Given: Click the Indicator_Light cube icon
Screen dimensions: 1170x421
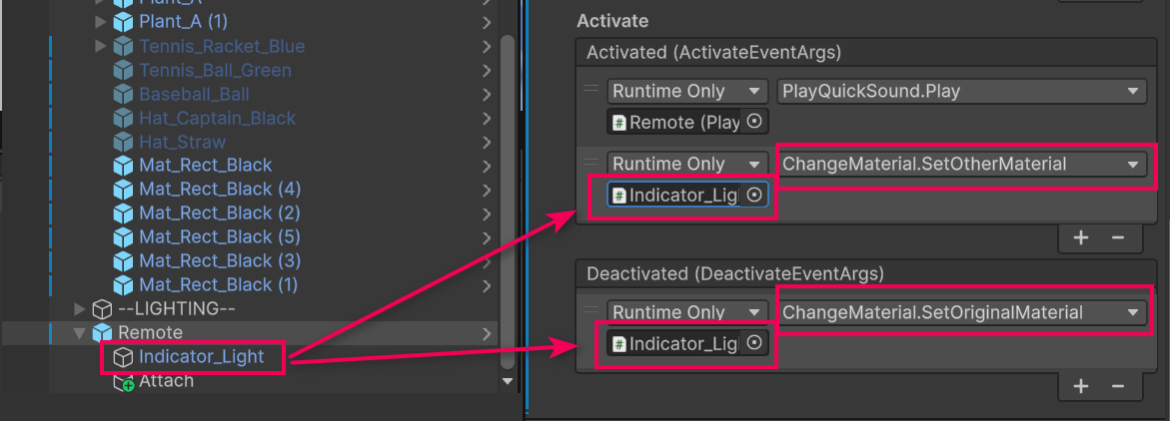Looking at the screenshot, I should (x=123, y=357).
